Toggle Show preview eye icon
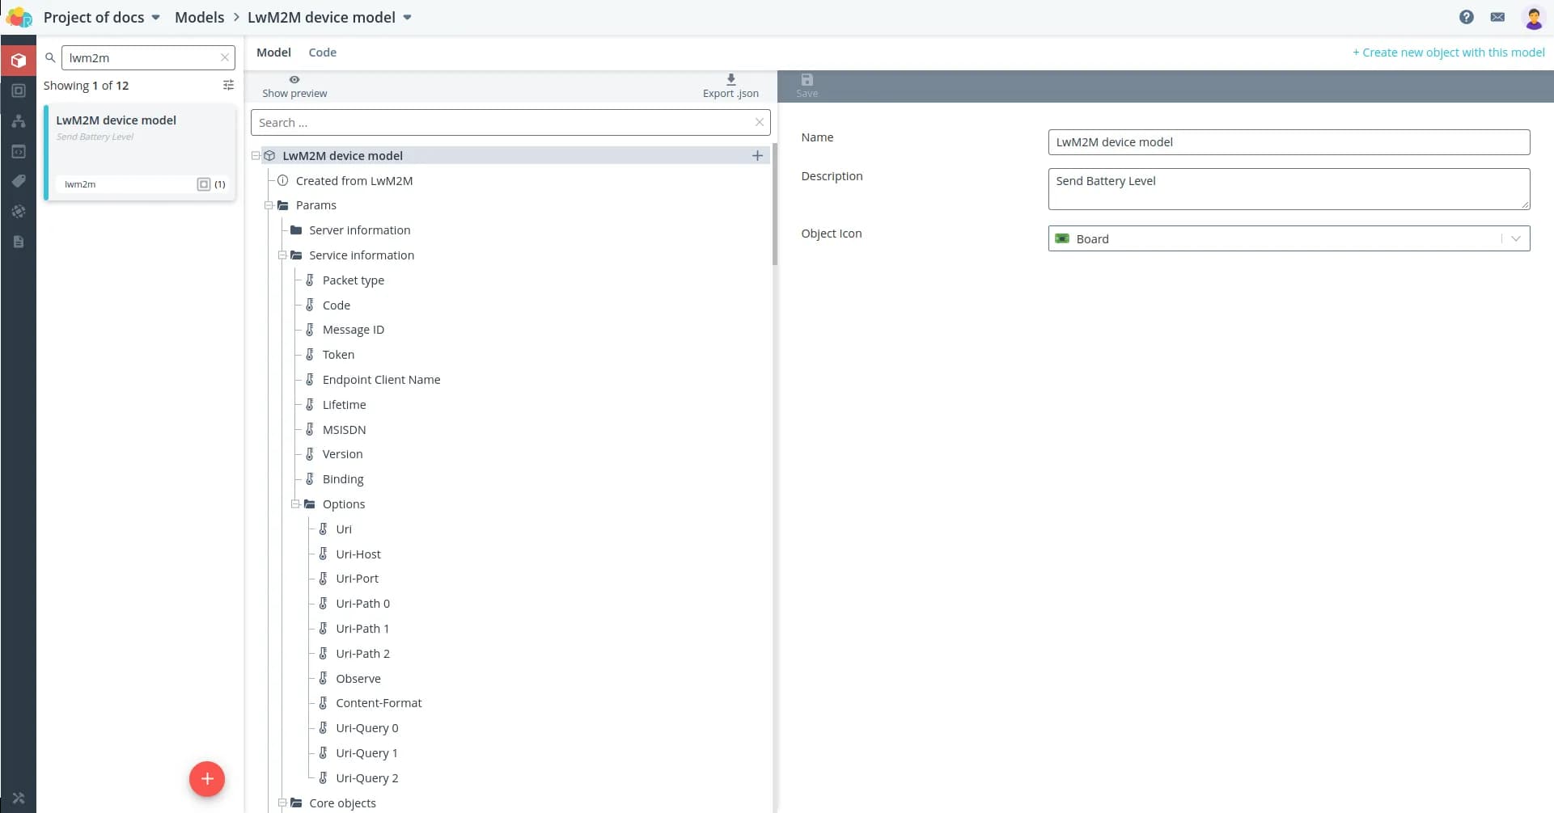Image resolution: width=1554 pixels, height=813 pixels. point(294,80)
